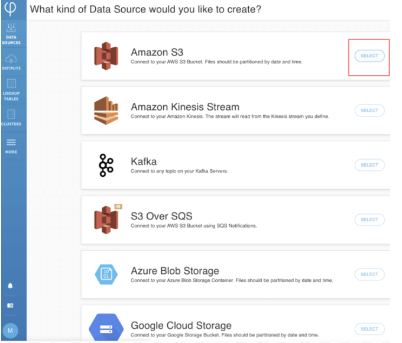The height and width of the screenshot is (343, 402).
Task: Click the Azure Blob Storage hexagon icon
Action: tap(106, 274)
